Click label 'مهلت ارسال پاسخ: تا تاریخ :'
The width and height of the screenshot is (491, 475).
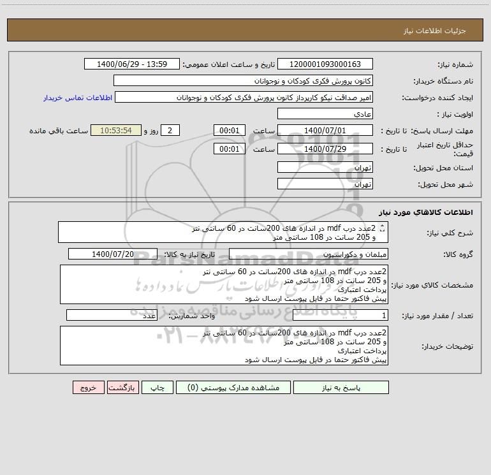point(427,131)
